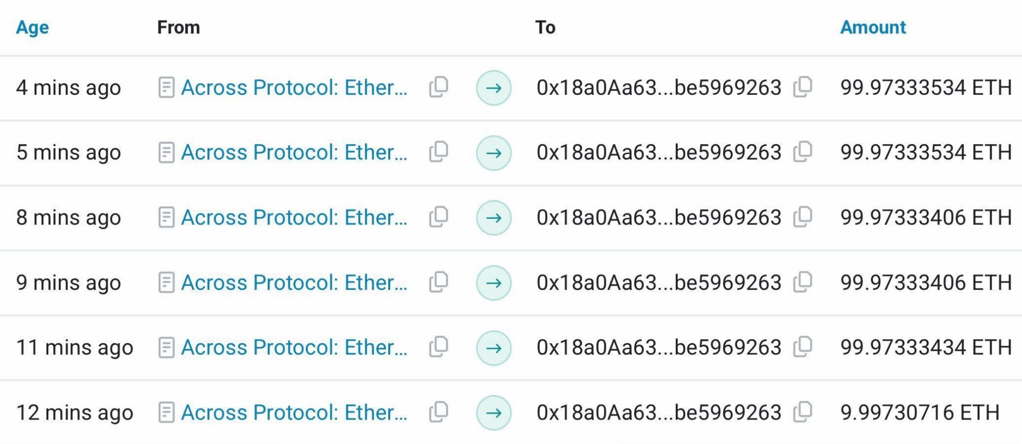Click the 99.97333434 ETH amount
The height and width of the screenshot is (444, 1022).
(x=926, y=347)
